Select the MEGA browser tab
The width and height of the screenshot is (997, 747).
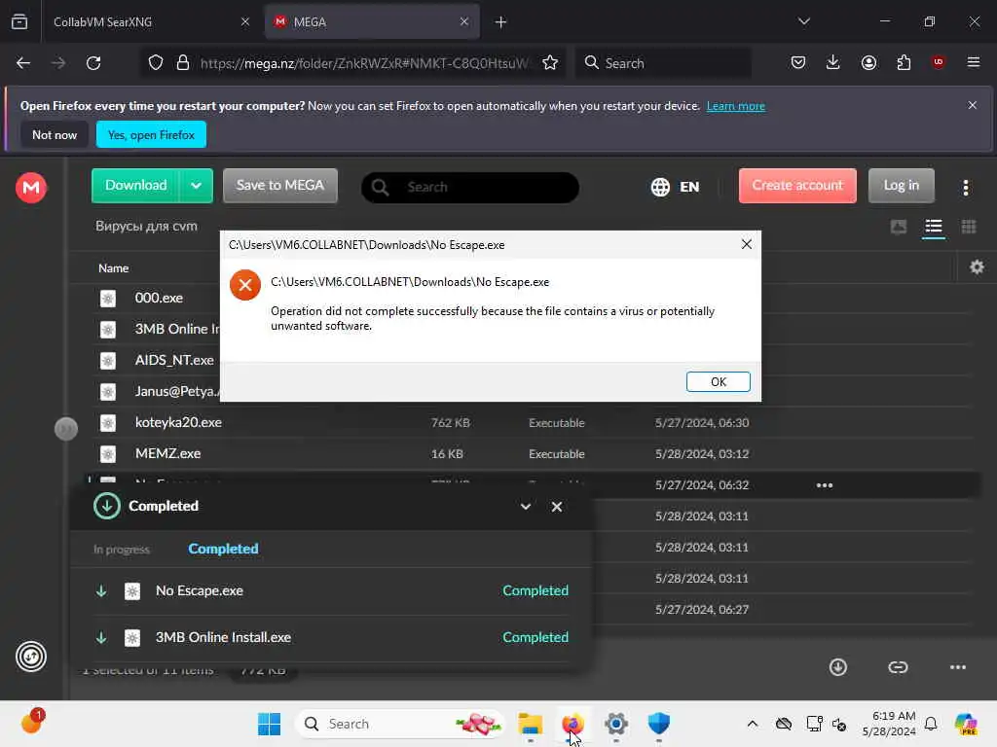click(372, 21)
